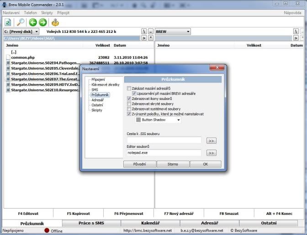Click the file icon beside common.php
Image resolution: width=307 pixels, height=235 pixels.
coord(8,57)
